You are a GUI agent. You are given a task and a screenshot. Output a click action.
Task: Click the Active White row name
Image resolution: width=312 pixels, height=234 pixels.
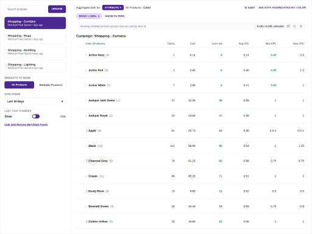click(x=97, y=85)
